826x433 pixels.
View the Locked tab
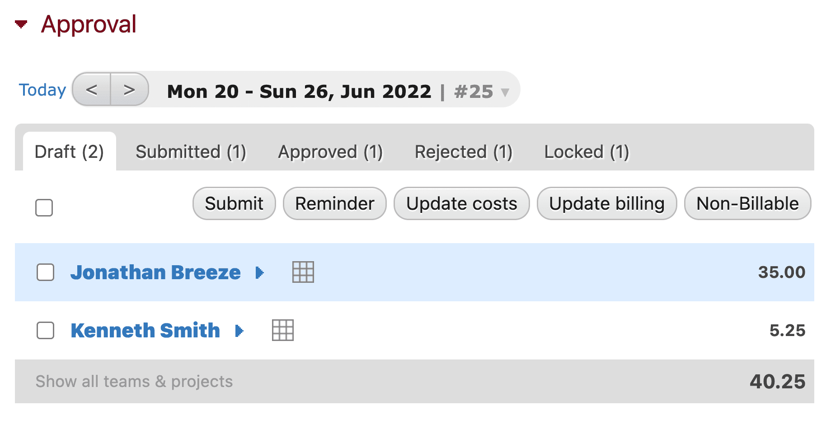pyautogui.click(x=586, y=152)
